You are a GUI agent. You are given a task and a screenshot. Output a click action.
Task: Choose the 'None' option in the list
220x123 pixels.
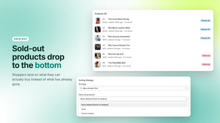coord(84,109)
